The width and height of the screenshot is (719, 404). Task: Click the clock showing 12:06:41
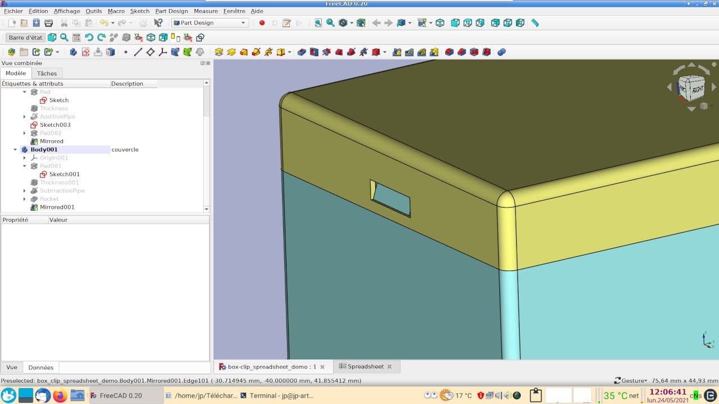point(667,392)
